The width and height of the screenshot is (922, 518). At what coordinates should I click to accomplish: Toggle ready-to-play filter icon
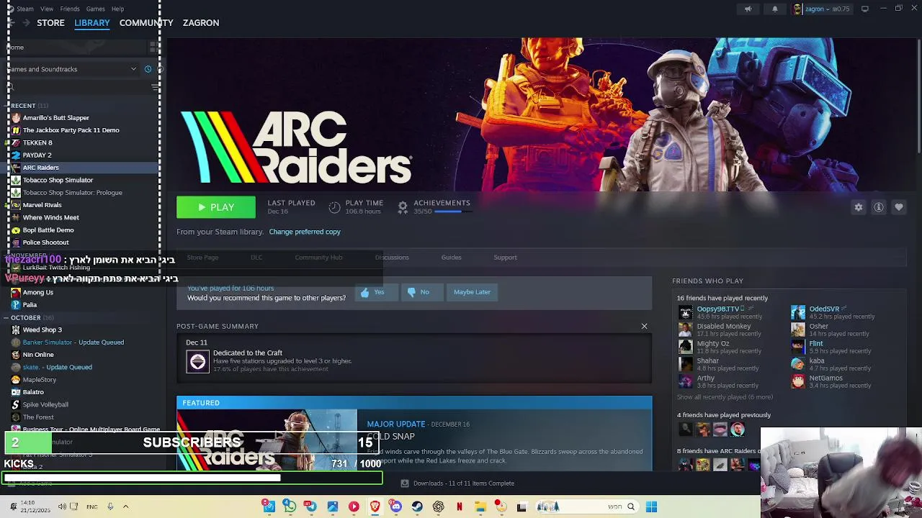click(x=159, y=69)
